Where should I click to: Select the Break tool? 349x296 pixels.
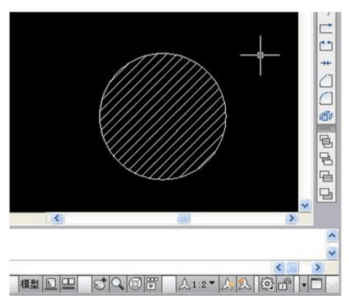(x=326, y=46)
